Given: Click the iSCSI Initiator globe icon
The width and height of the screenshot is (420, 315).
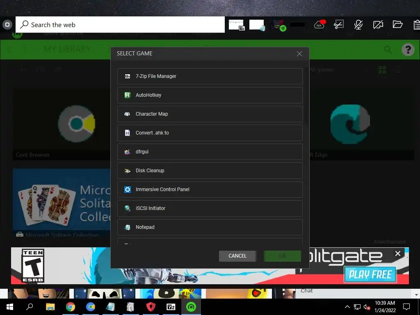Looking at the screenshot, I should pyautogui.click(x=128, y=208).
